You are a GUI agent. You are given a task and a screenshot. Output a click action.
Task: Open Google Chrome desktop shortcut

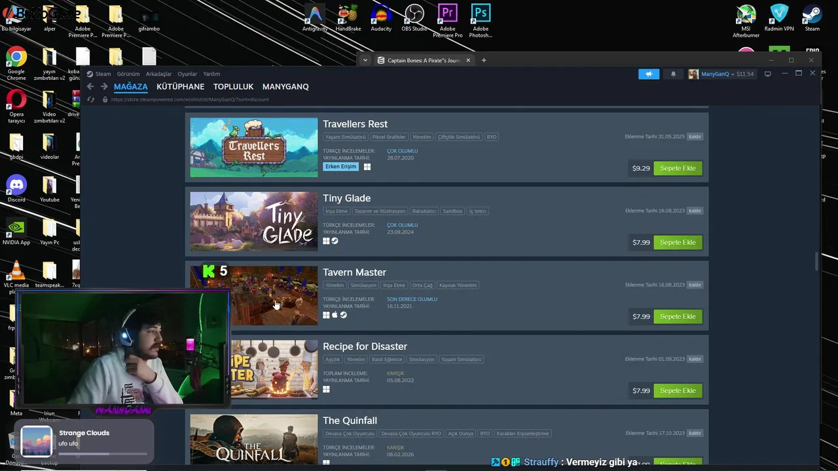pyautogui.click(x=16, y=63)
